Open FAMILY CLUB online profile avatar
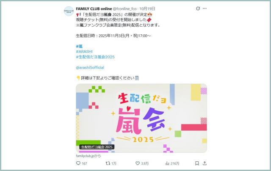Viewport: 271px width, 171px height. [69, 11]
